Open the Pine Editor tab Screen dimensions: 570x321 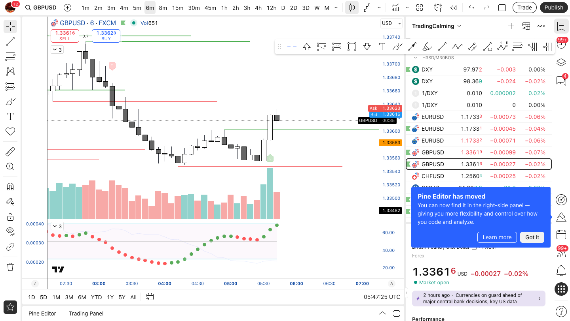click(x=42, y=313)
